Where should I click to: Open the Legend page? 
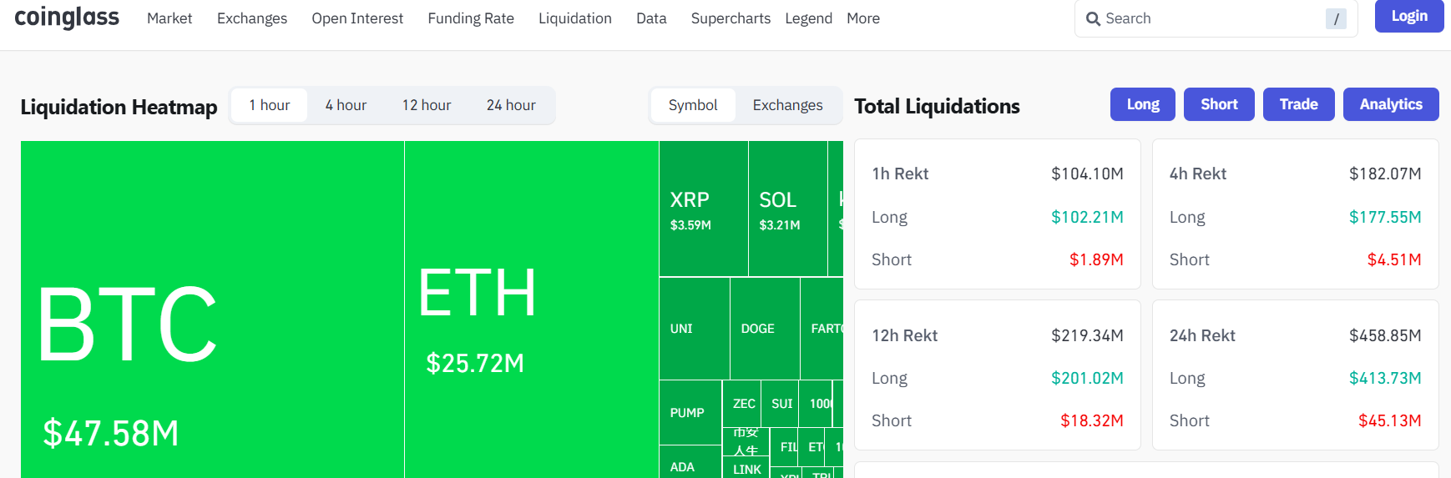click(808, 18)
